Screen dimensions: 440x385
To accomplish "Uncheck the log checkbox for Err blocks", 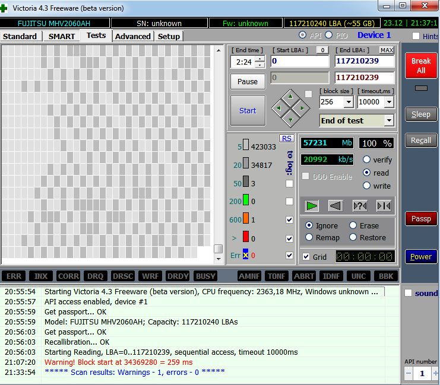I will [x=289, y=255].
